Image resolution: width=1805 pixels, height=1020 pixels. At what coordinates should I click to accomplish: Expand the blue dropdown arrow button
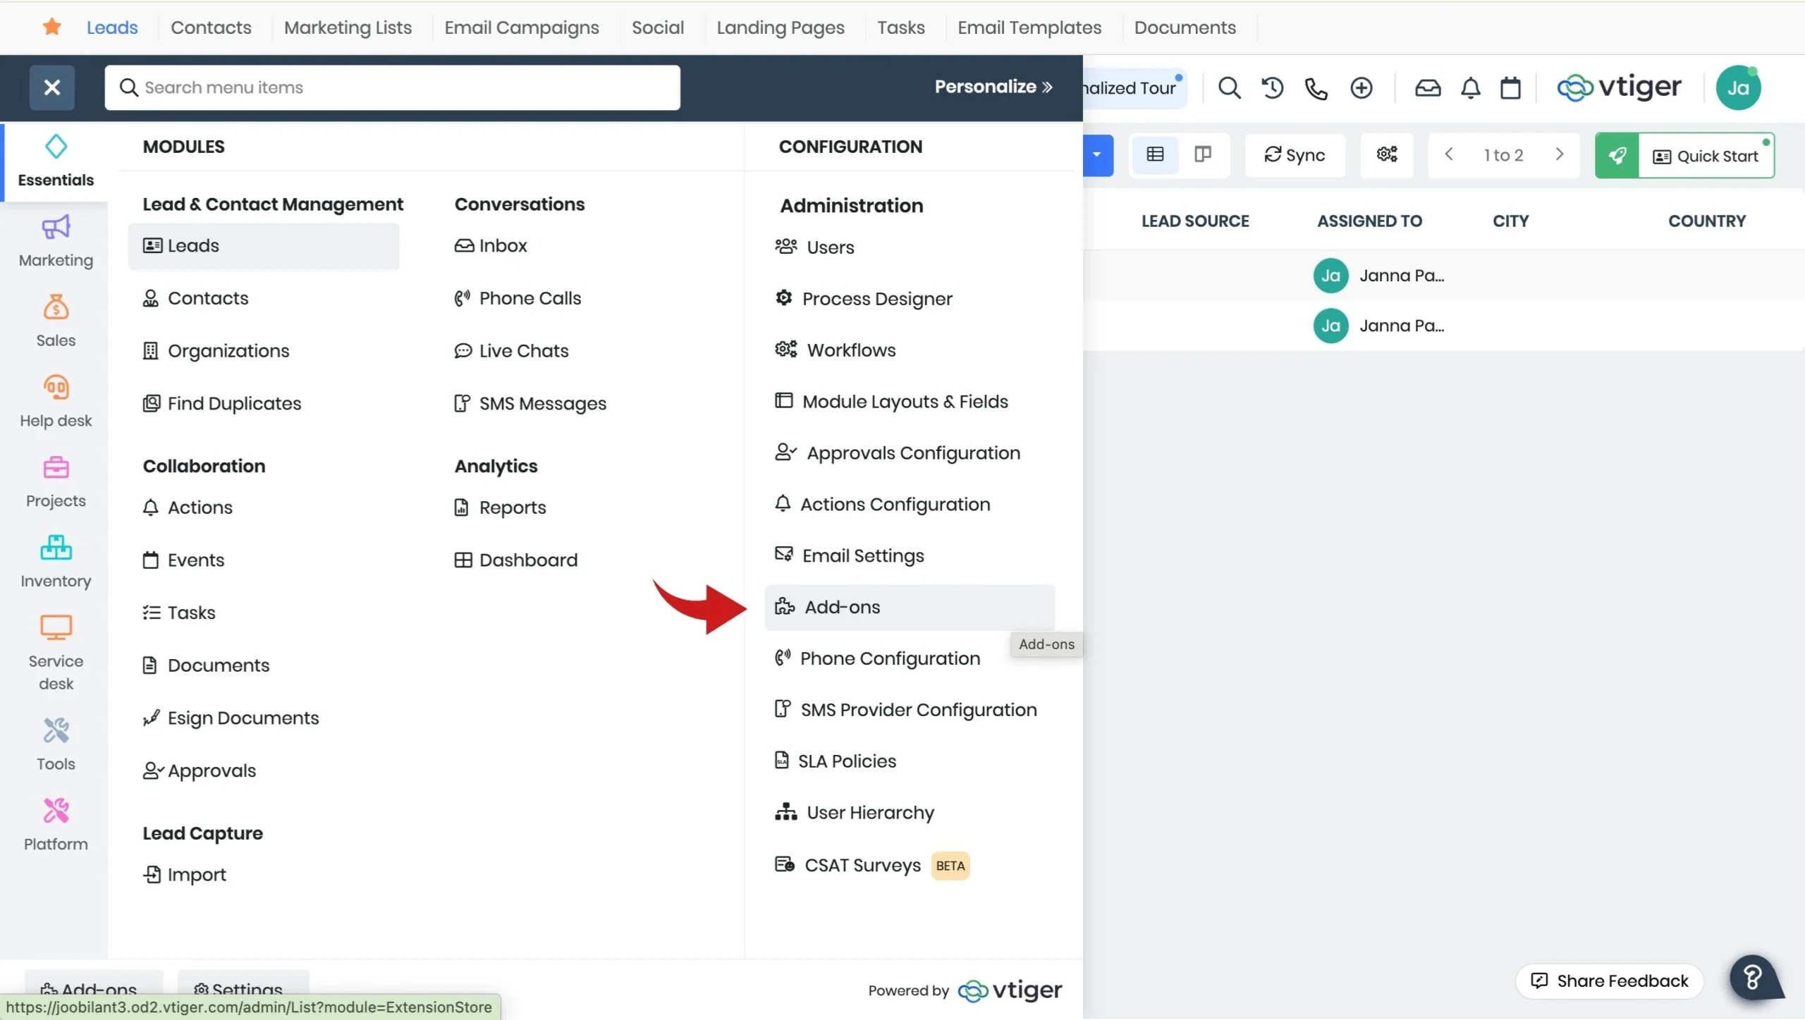click(x=1096, y=154)
